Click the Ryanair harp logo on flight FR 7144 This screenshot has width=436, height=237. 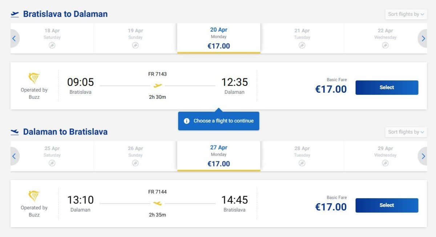click(34, 196)
